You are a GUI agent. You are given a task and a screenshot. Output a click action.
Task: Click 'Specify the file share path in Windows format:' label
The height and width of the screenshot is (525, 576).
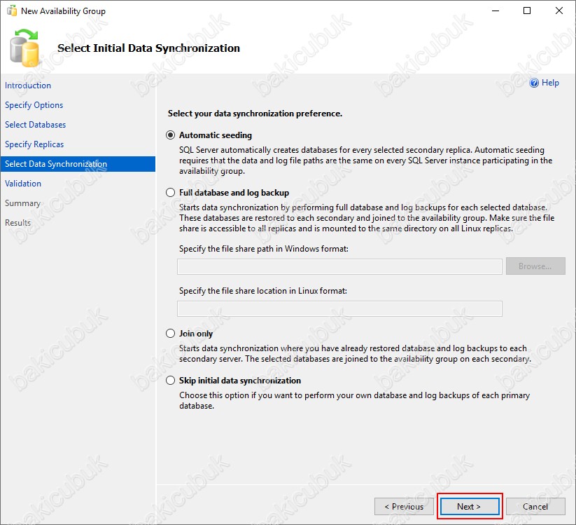tap(264, 249)
